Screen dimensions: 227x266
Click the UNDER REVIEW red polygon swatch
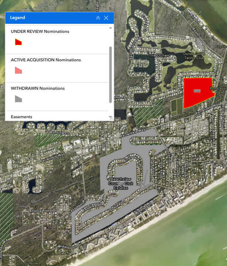tap(18, 42)
